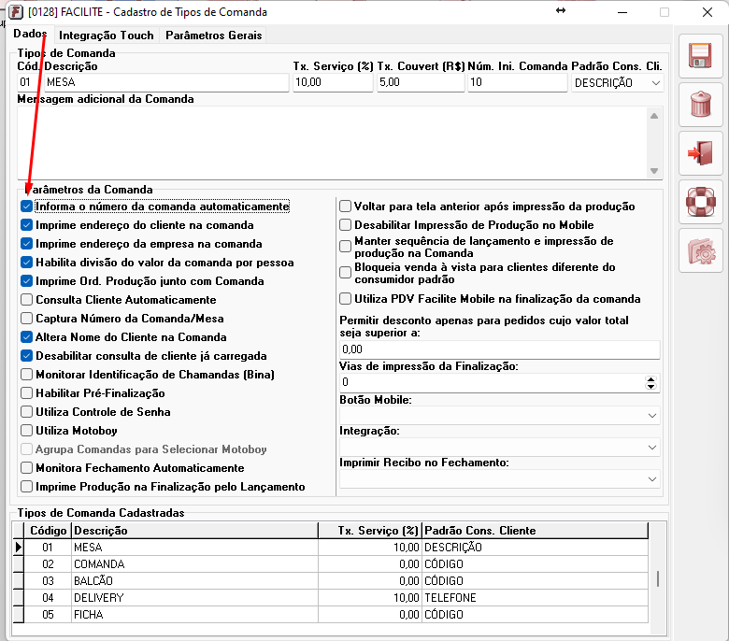
Task: Check 'Imprime Produção na Finalização pelo Lançamento'
Action: (x=26, y=487)
